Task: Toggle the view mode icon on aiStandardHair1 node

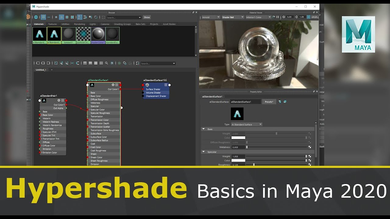Action: [63, 100]
